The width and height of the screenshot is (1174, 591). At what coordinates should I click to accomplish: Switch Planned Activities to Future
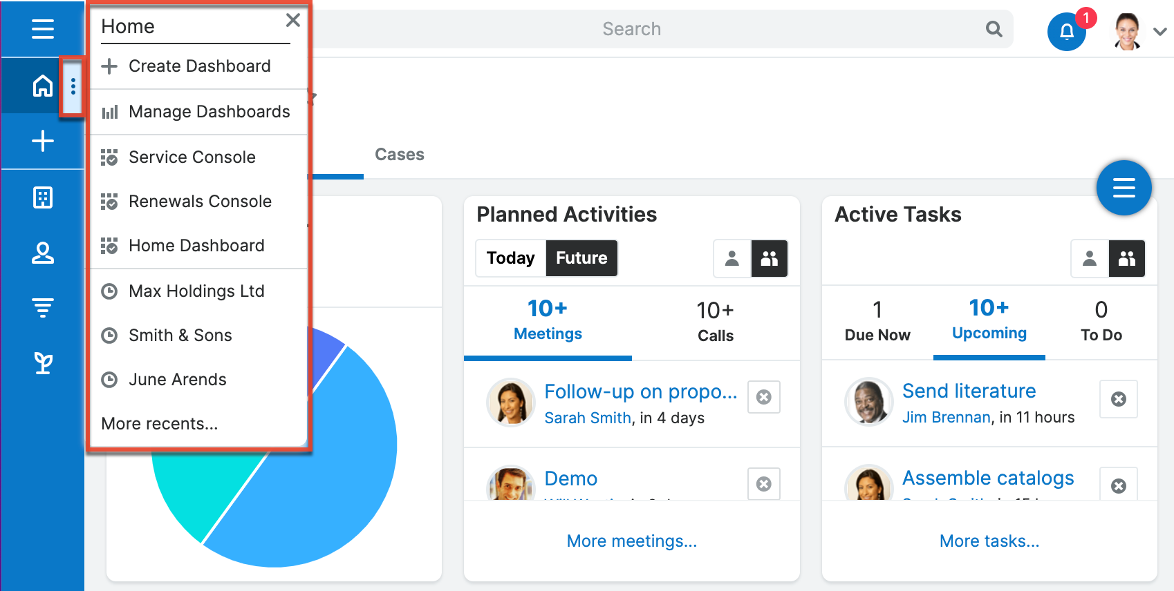tap(581, 258)
